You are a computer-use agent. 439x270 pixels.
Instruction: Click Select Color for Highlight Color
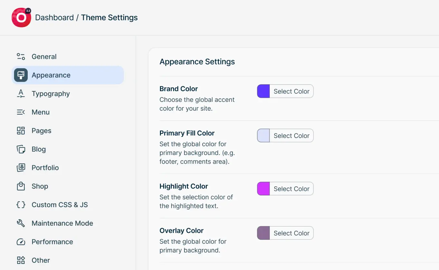click(x=291, y=189)
